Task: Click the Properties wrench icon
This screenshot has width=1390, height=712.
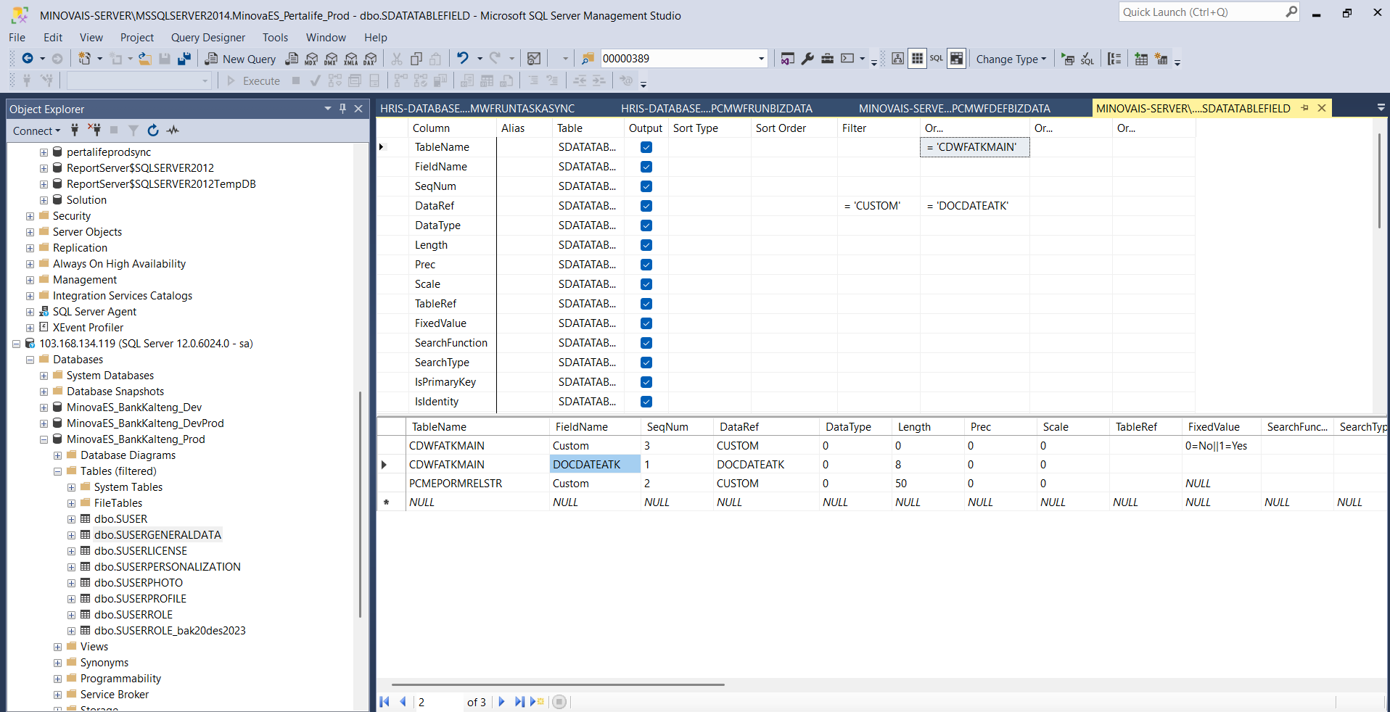Action: point(807,59)
